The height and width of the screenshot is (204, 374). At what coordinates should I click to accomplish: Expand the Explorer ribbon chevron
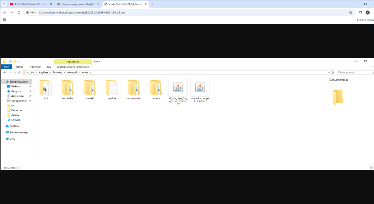tap(373, 67)
